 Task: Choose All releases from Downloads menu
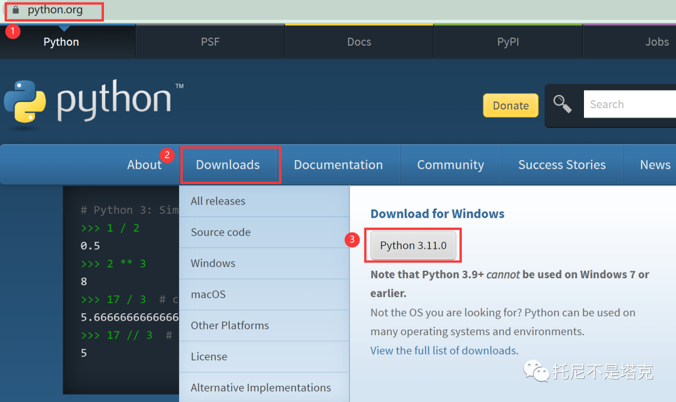(264, 201)
